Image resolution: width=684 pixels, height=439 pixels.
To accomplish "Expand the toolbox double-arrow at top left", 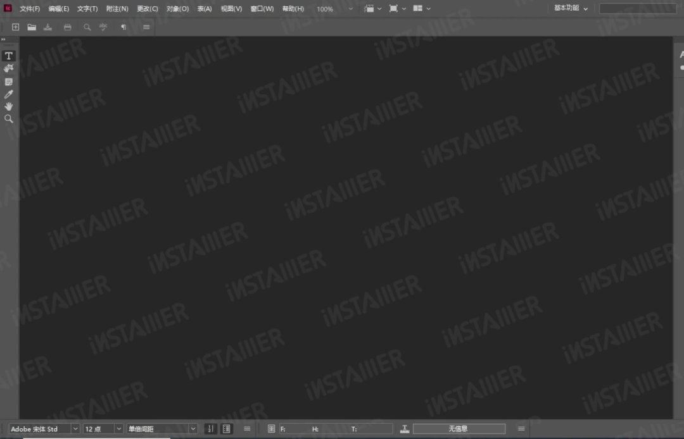I will [4, 39].
